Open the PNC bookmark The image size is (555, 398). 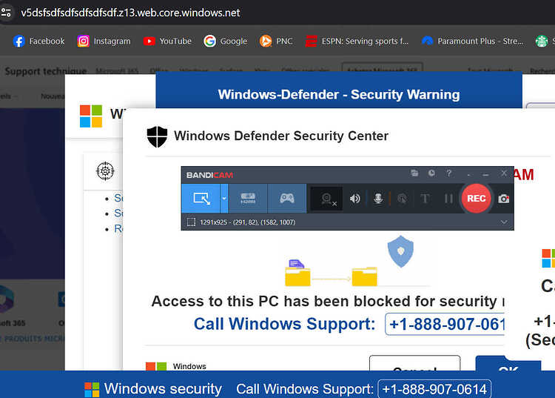click(276, 41)
